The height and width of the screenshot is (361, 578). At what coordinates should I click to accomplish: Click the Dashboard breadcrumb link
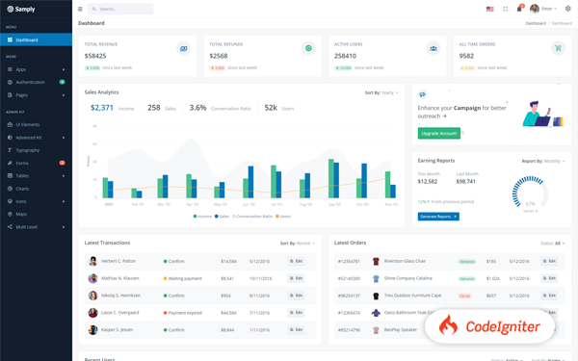(x=536, y=23)
